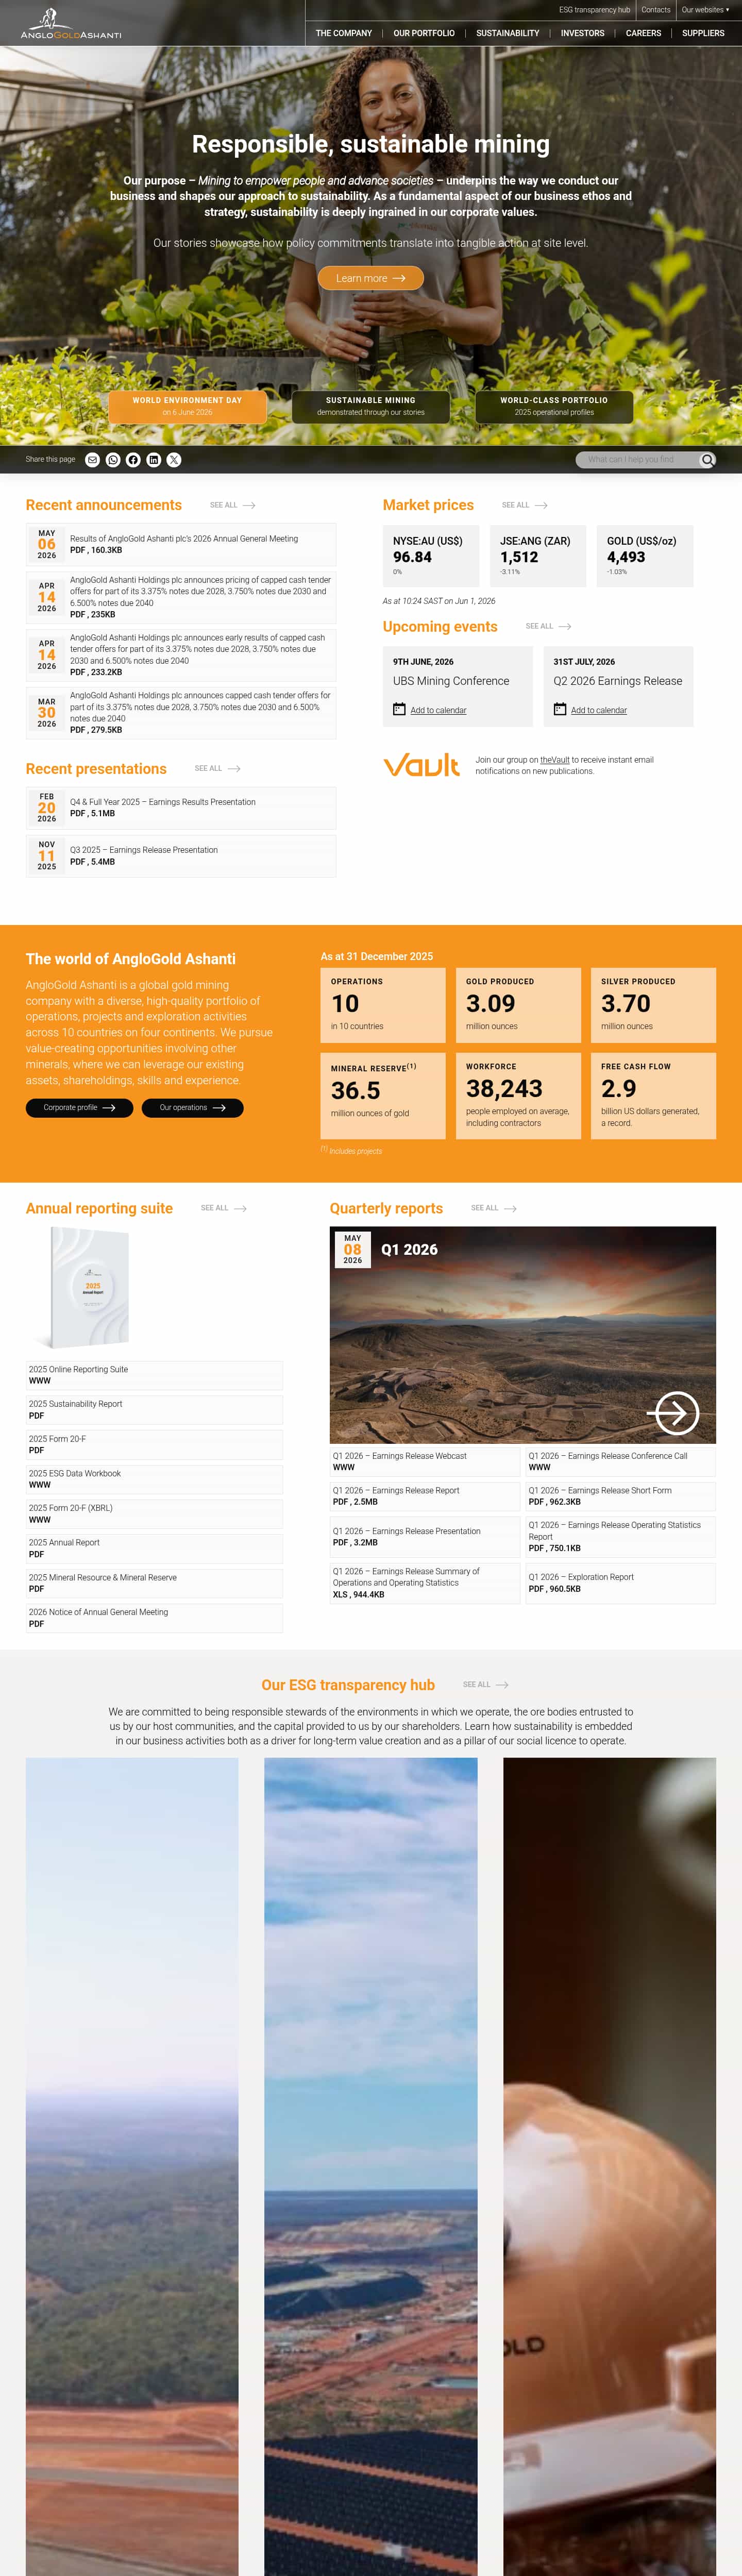The width and height of the screenshot is (742, 2576).
Task: Share page on X icon
Action: point(174,460)
